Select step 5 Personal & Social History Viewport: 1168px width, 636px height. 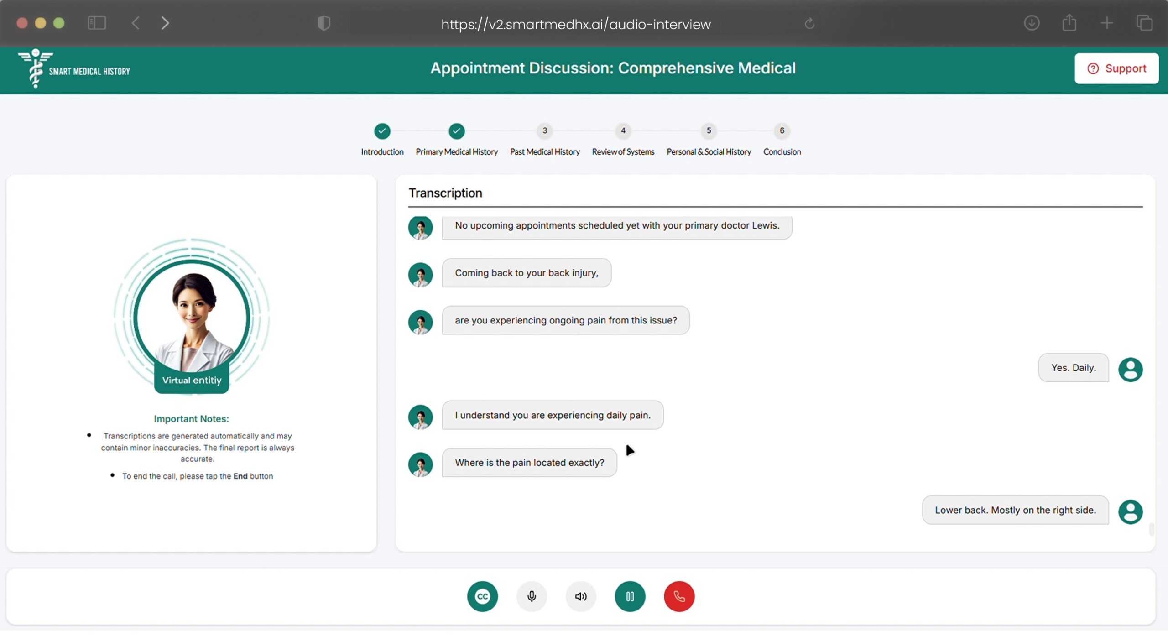pos(709,131)
